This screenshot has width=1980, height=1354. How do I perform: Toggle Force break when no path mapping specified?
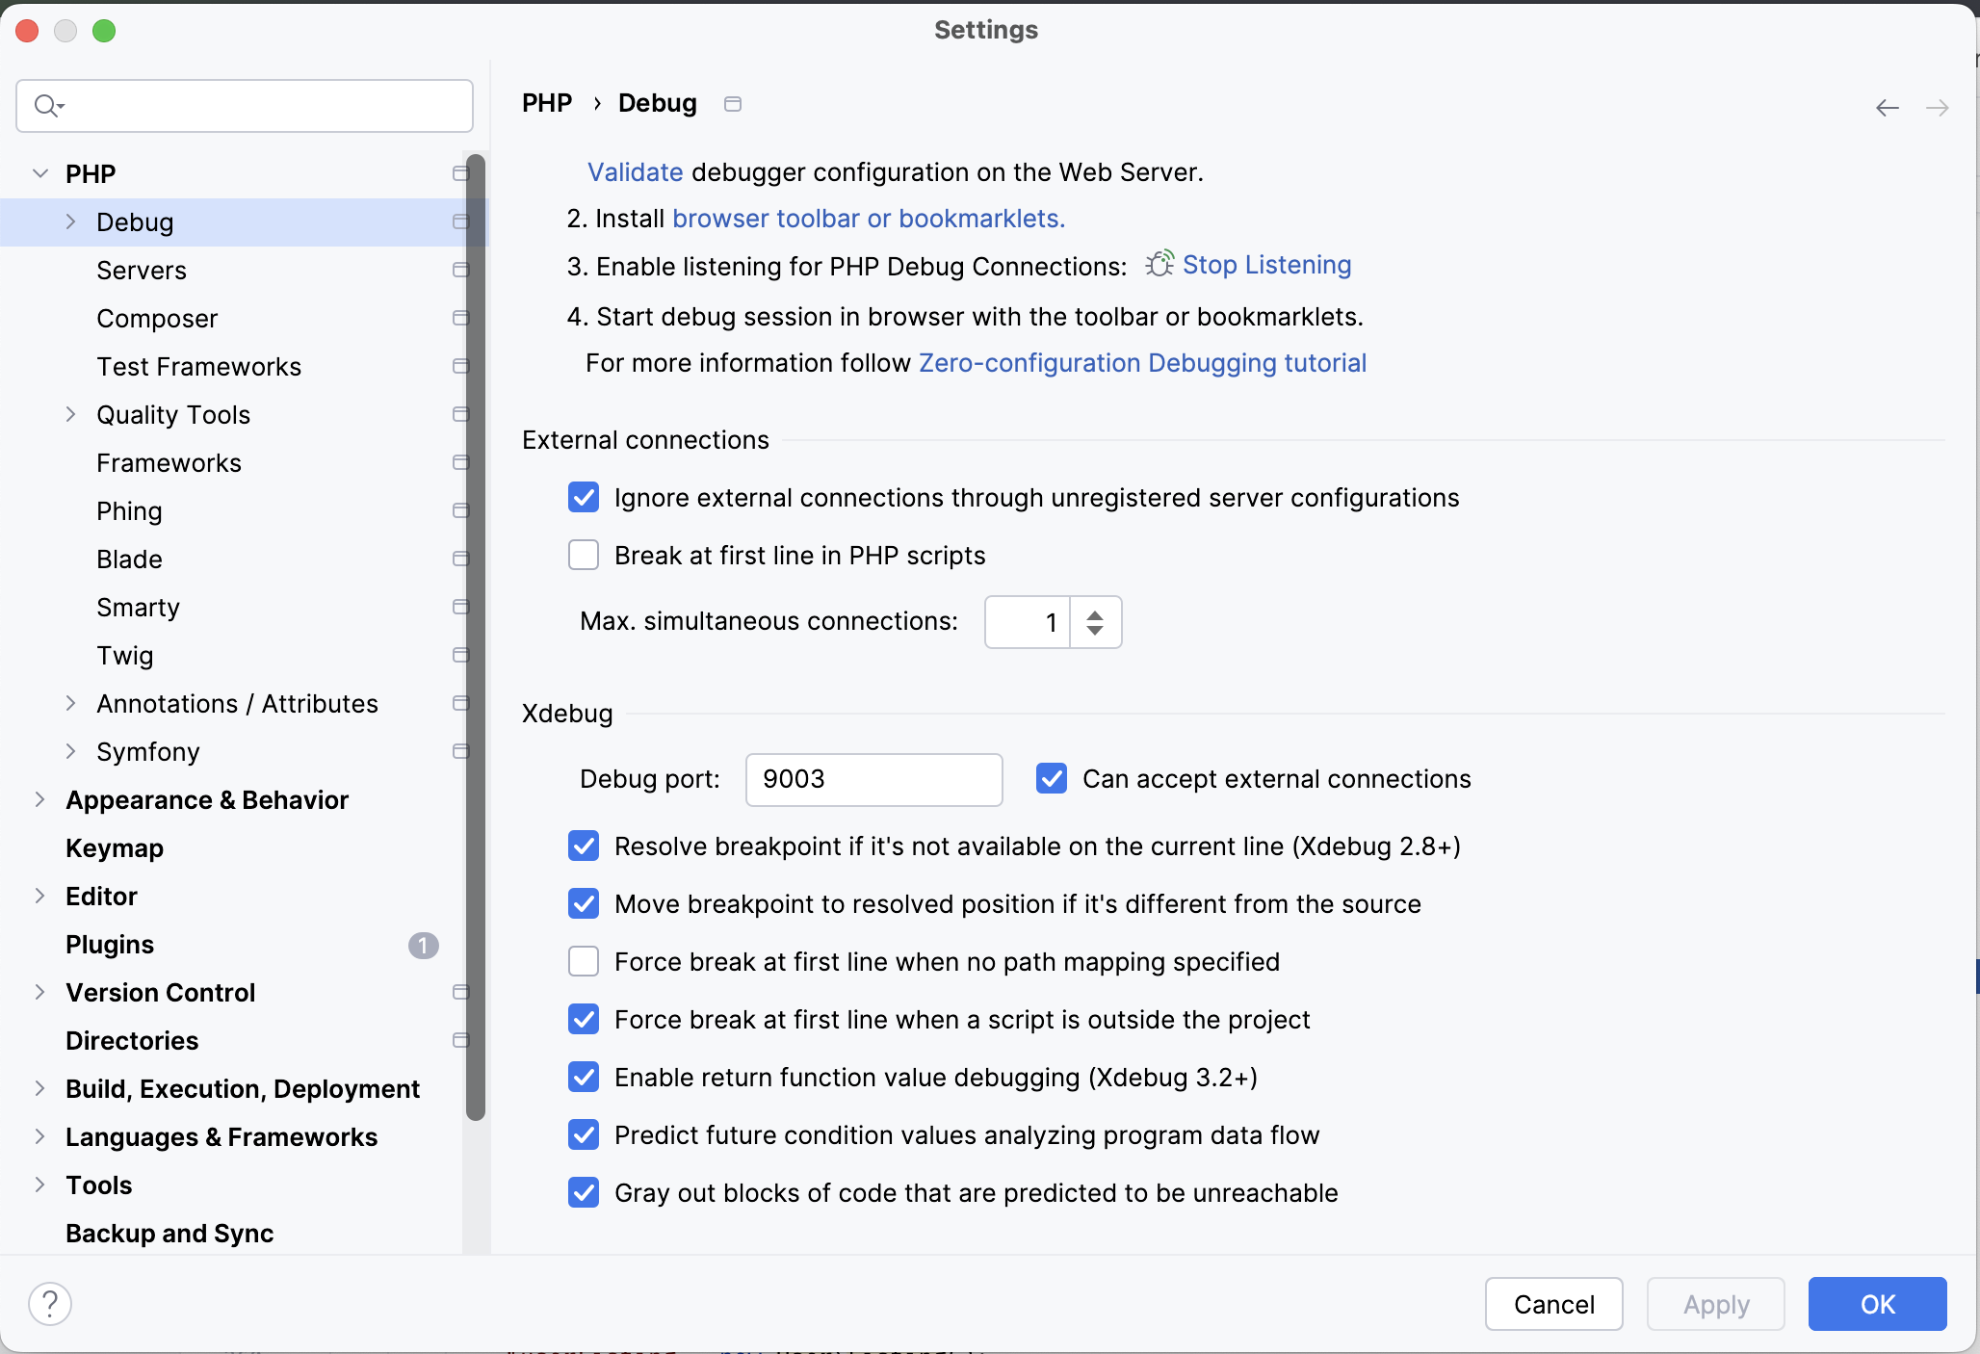click(584, 961)
